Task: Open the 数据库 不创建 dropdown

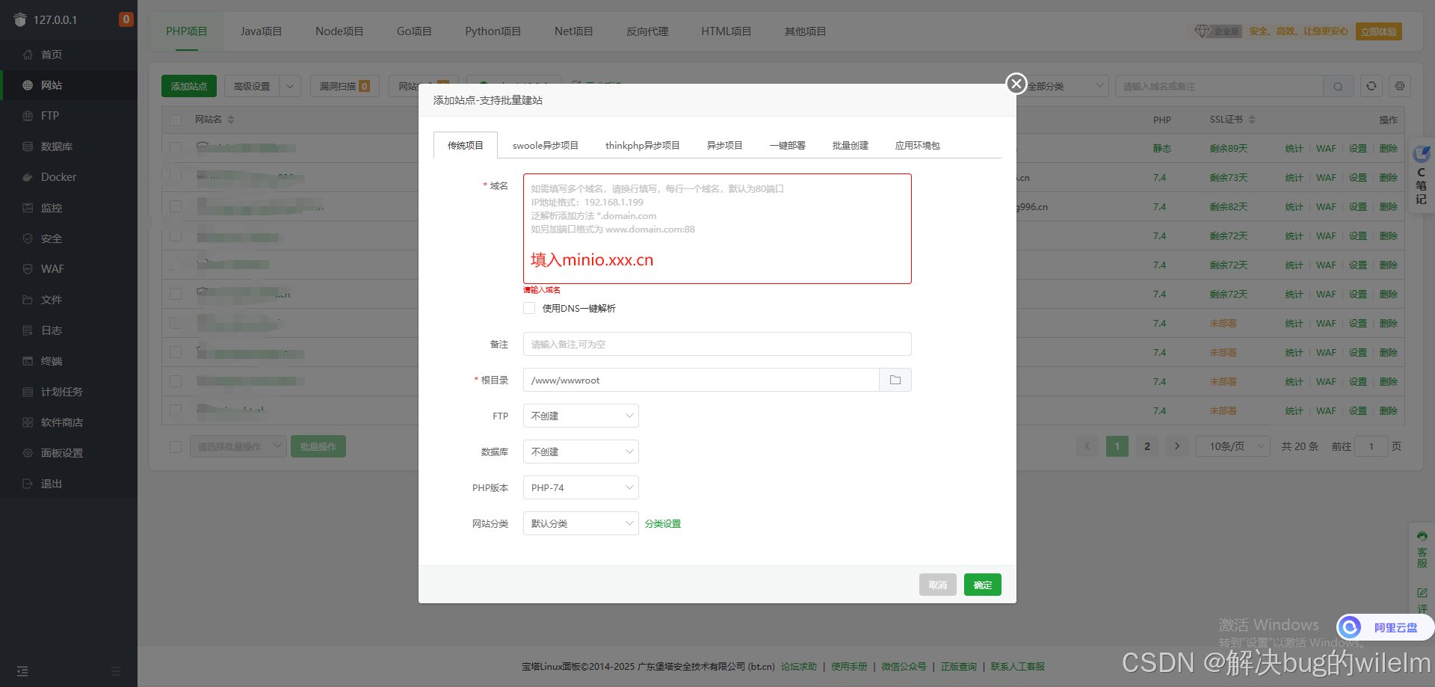Action: coord(581,452)
